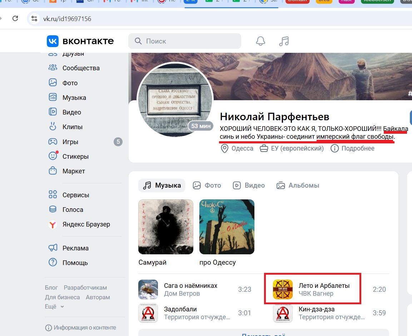The width and height of the screenshot is (412, 336).
Task: Open Реклама in the sidebar
Action: pyautogui.click(x=69, y=248)
